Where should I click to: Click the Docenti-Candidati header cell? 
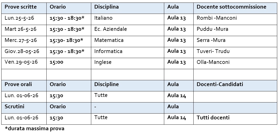click(x=235, y=86)
